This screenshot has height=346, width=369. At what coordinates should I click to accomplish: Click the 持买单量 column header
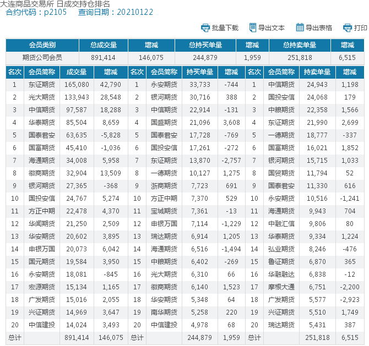point(200,72)
